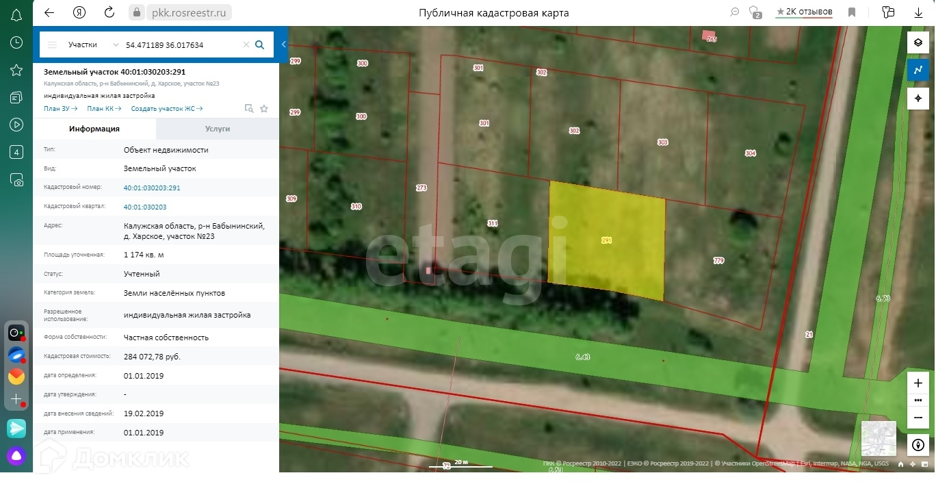Open the paper plane messenger app
This screenshot has height=497, width=936.
pos(16,429)
